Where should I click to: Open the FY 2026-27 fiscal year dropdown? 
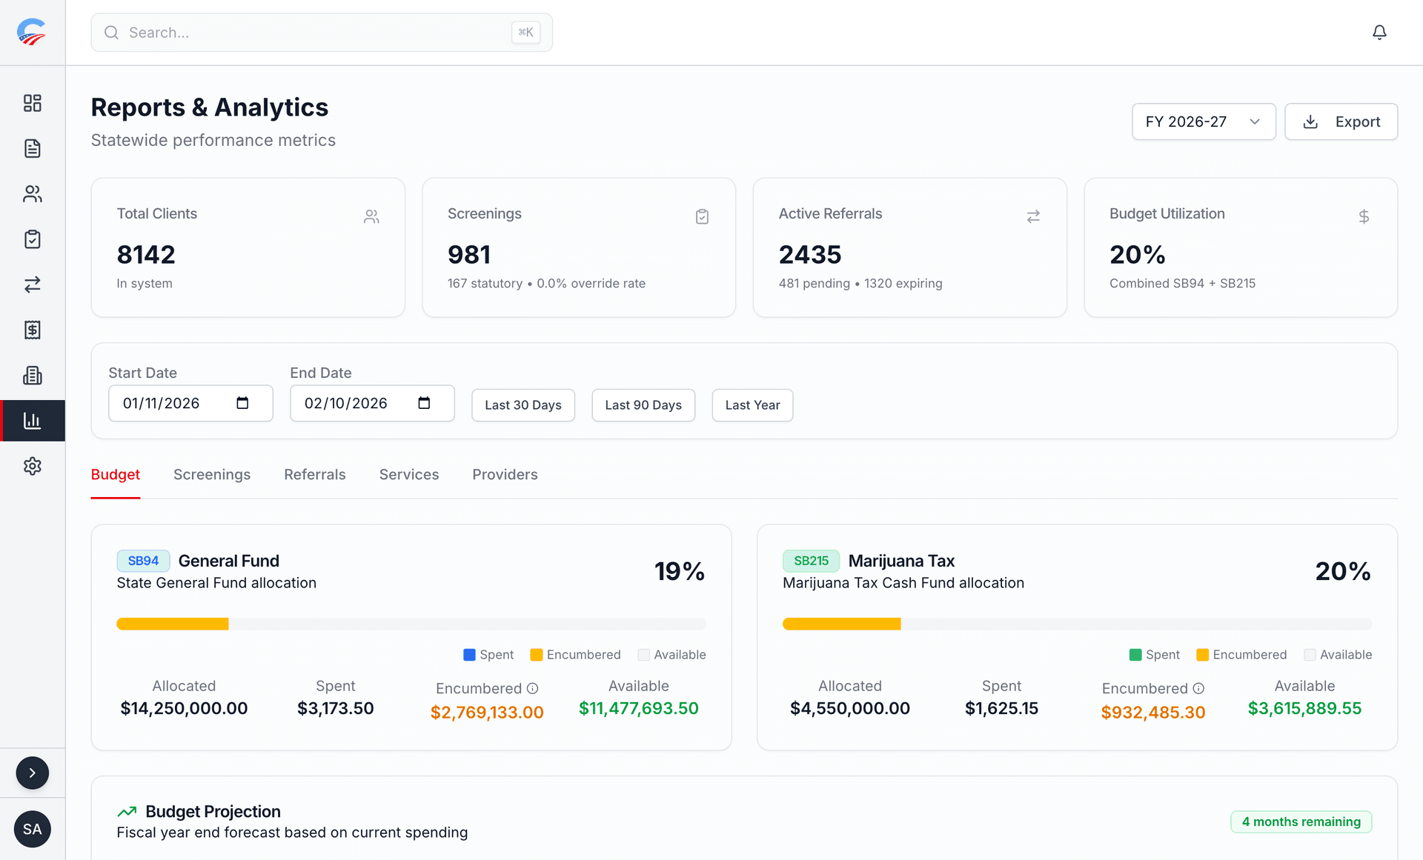[1204, 121]
